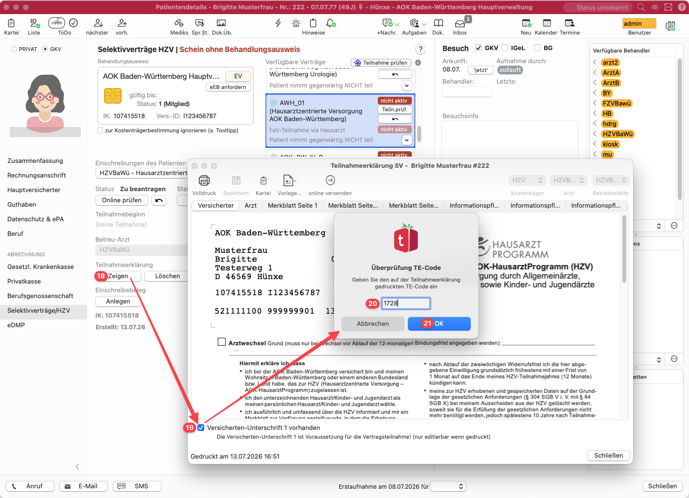This screenshot has width=689, height=498.
Task: Open Dok.Üb. document overview icon
Action: point(221,23)
